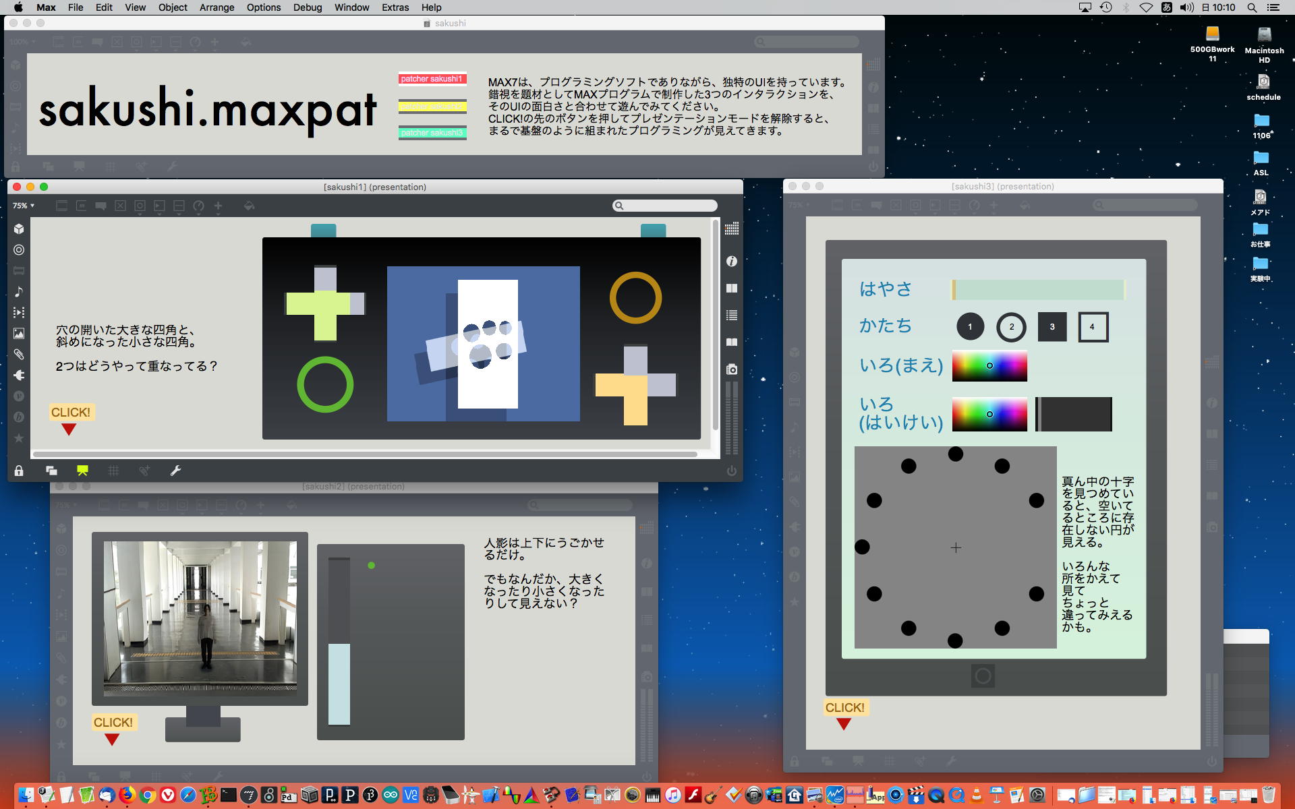Open the macOS Spotlight search
Viewport: 1295px width, 809px height.
1251,7
